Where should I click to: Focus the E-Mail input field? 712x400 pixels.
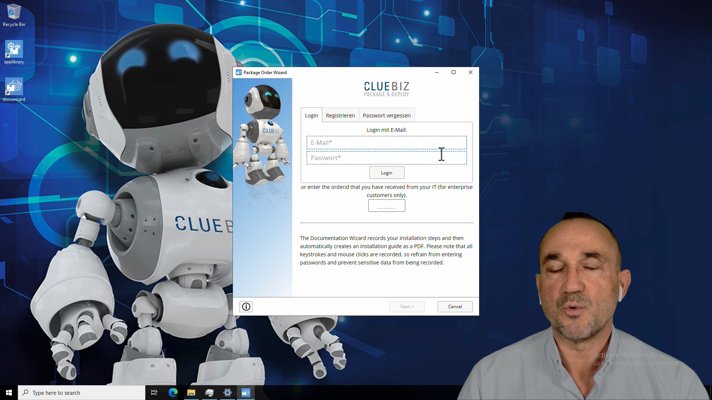[x=386, y=143]
